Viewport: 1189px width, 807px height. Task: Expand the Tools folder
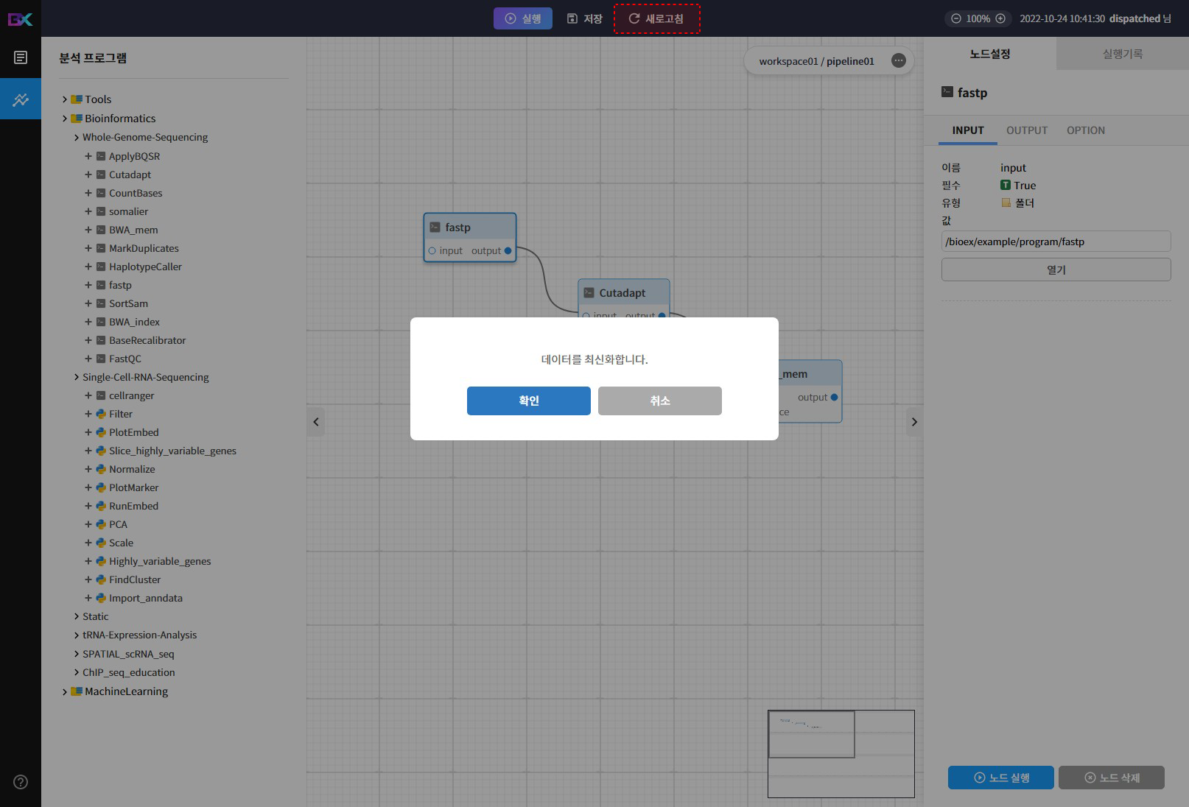(x=65, y=99)
